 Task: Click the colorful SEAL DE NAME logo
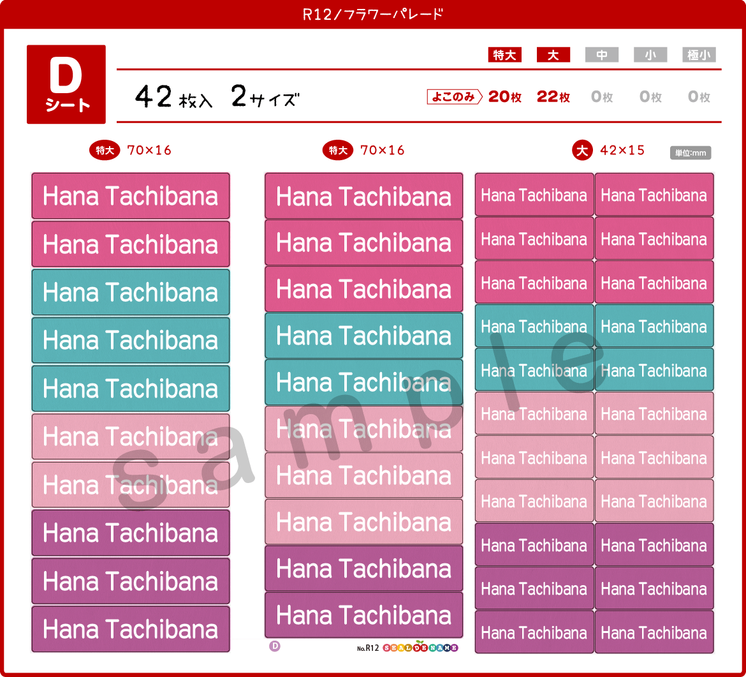[x=421, y=648]
